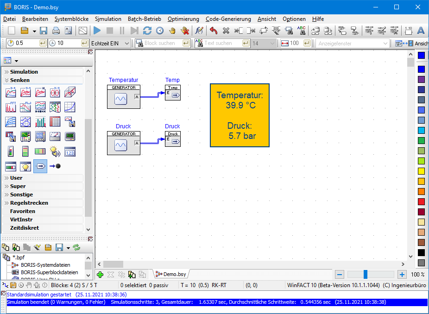Select the light bulb with speaker icon
Viewport: 429px width, 314px height.
[55, 151]
